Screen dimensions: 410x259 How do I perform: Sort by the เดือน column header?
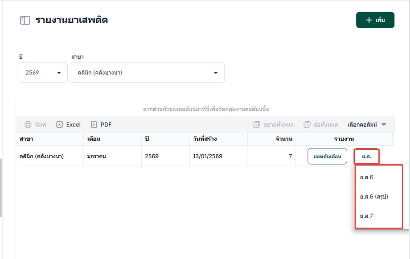(94, 139)
